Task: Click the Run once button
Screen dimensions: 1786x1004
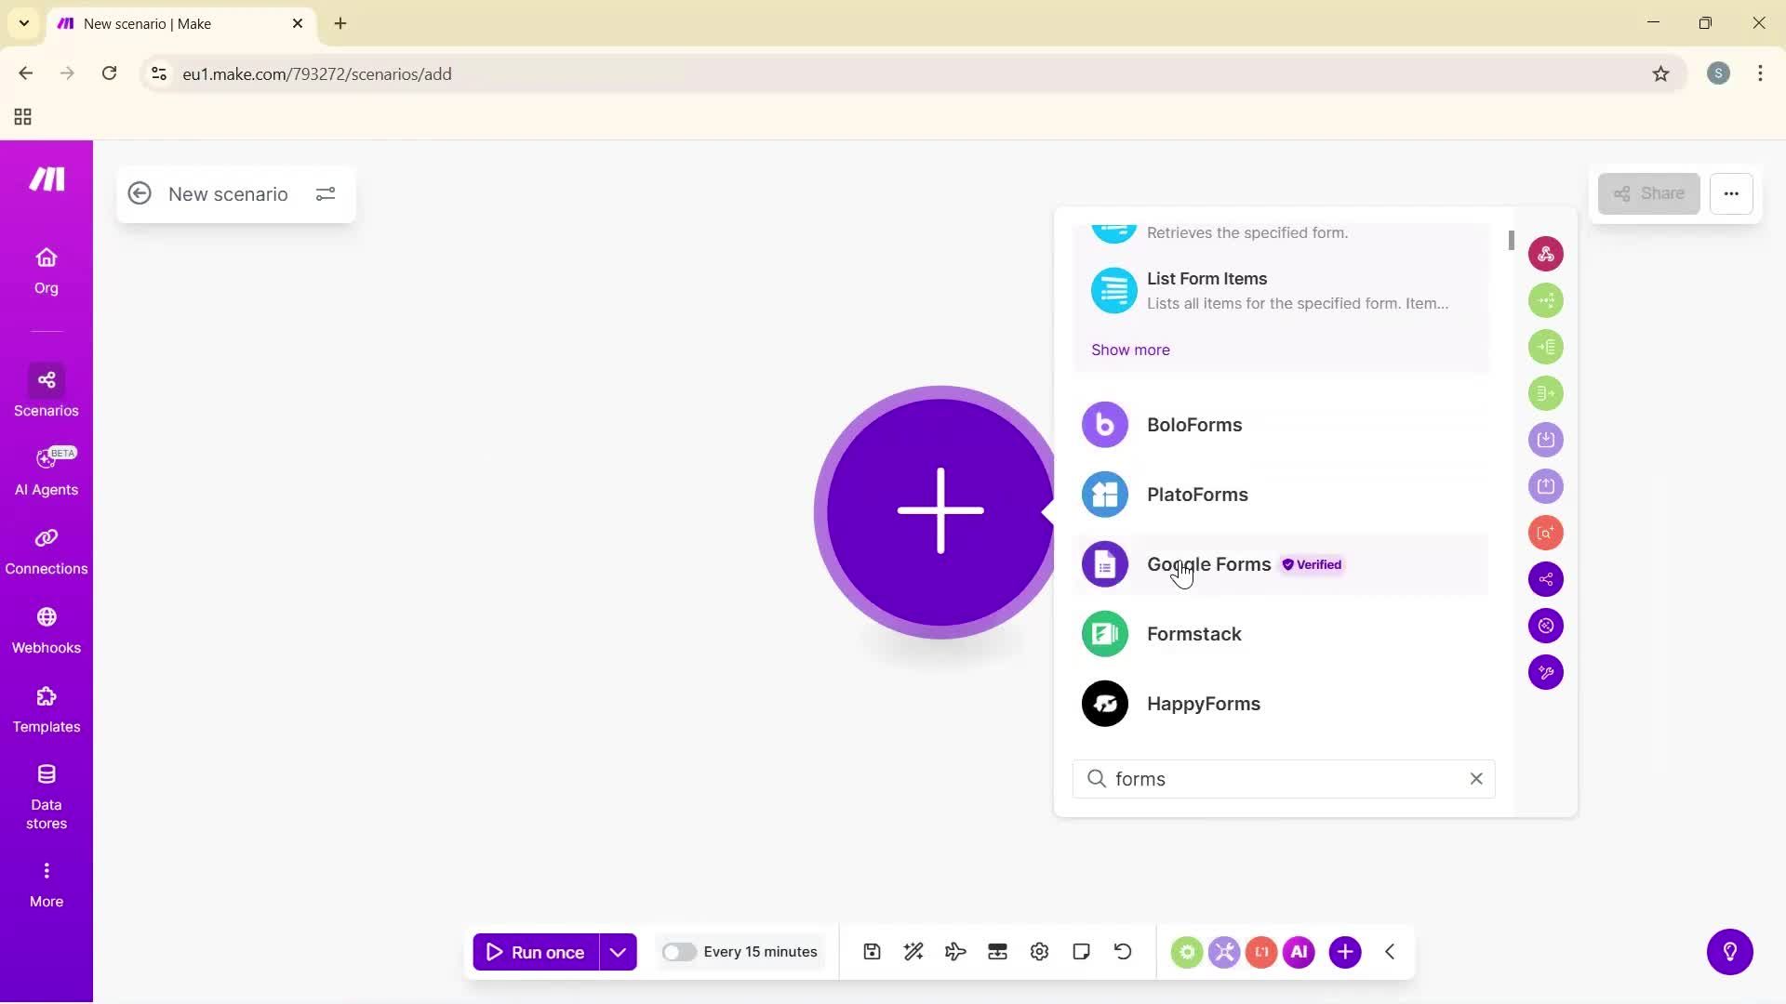Action: pyautogui.click(x=538, y=951)
